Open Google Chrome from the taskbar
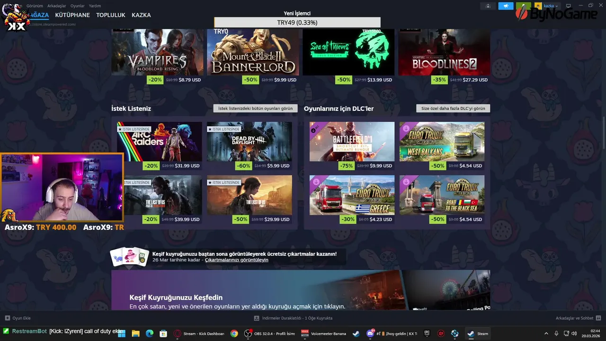Viewport: 606px width, 341px height. [x=234, y=333]
